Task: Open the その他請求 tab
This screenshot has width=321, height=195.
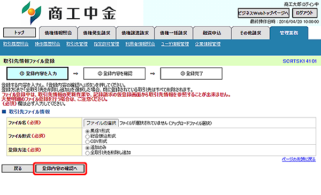Action: point(250,33)
